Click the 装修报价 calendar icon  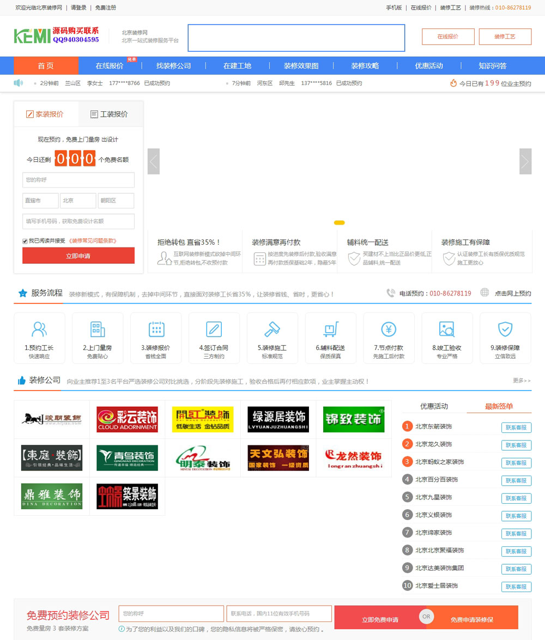tap(156, 329)
